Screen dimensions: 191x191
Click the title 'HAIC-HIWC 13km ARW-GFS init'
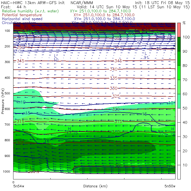point(33,3)
